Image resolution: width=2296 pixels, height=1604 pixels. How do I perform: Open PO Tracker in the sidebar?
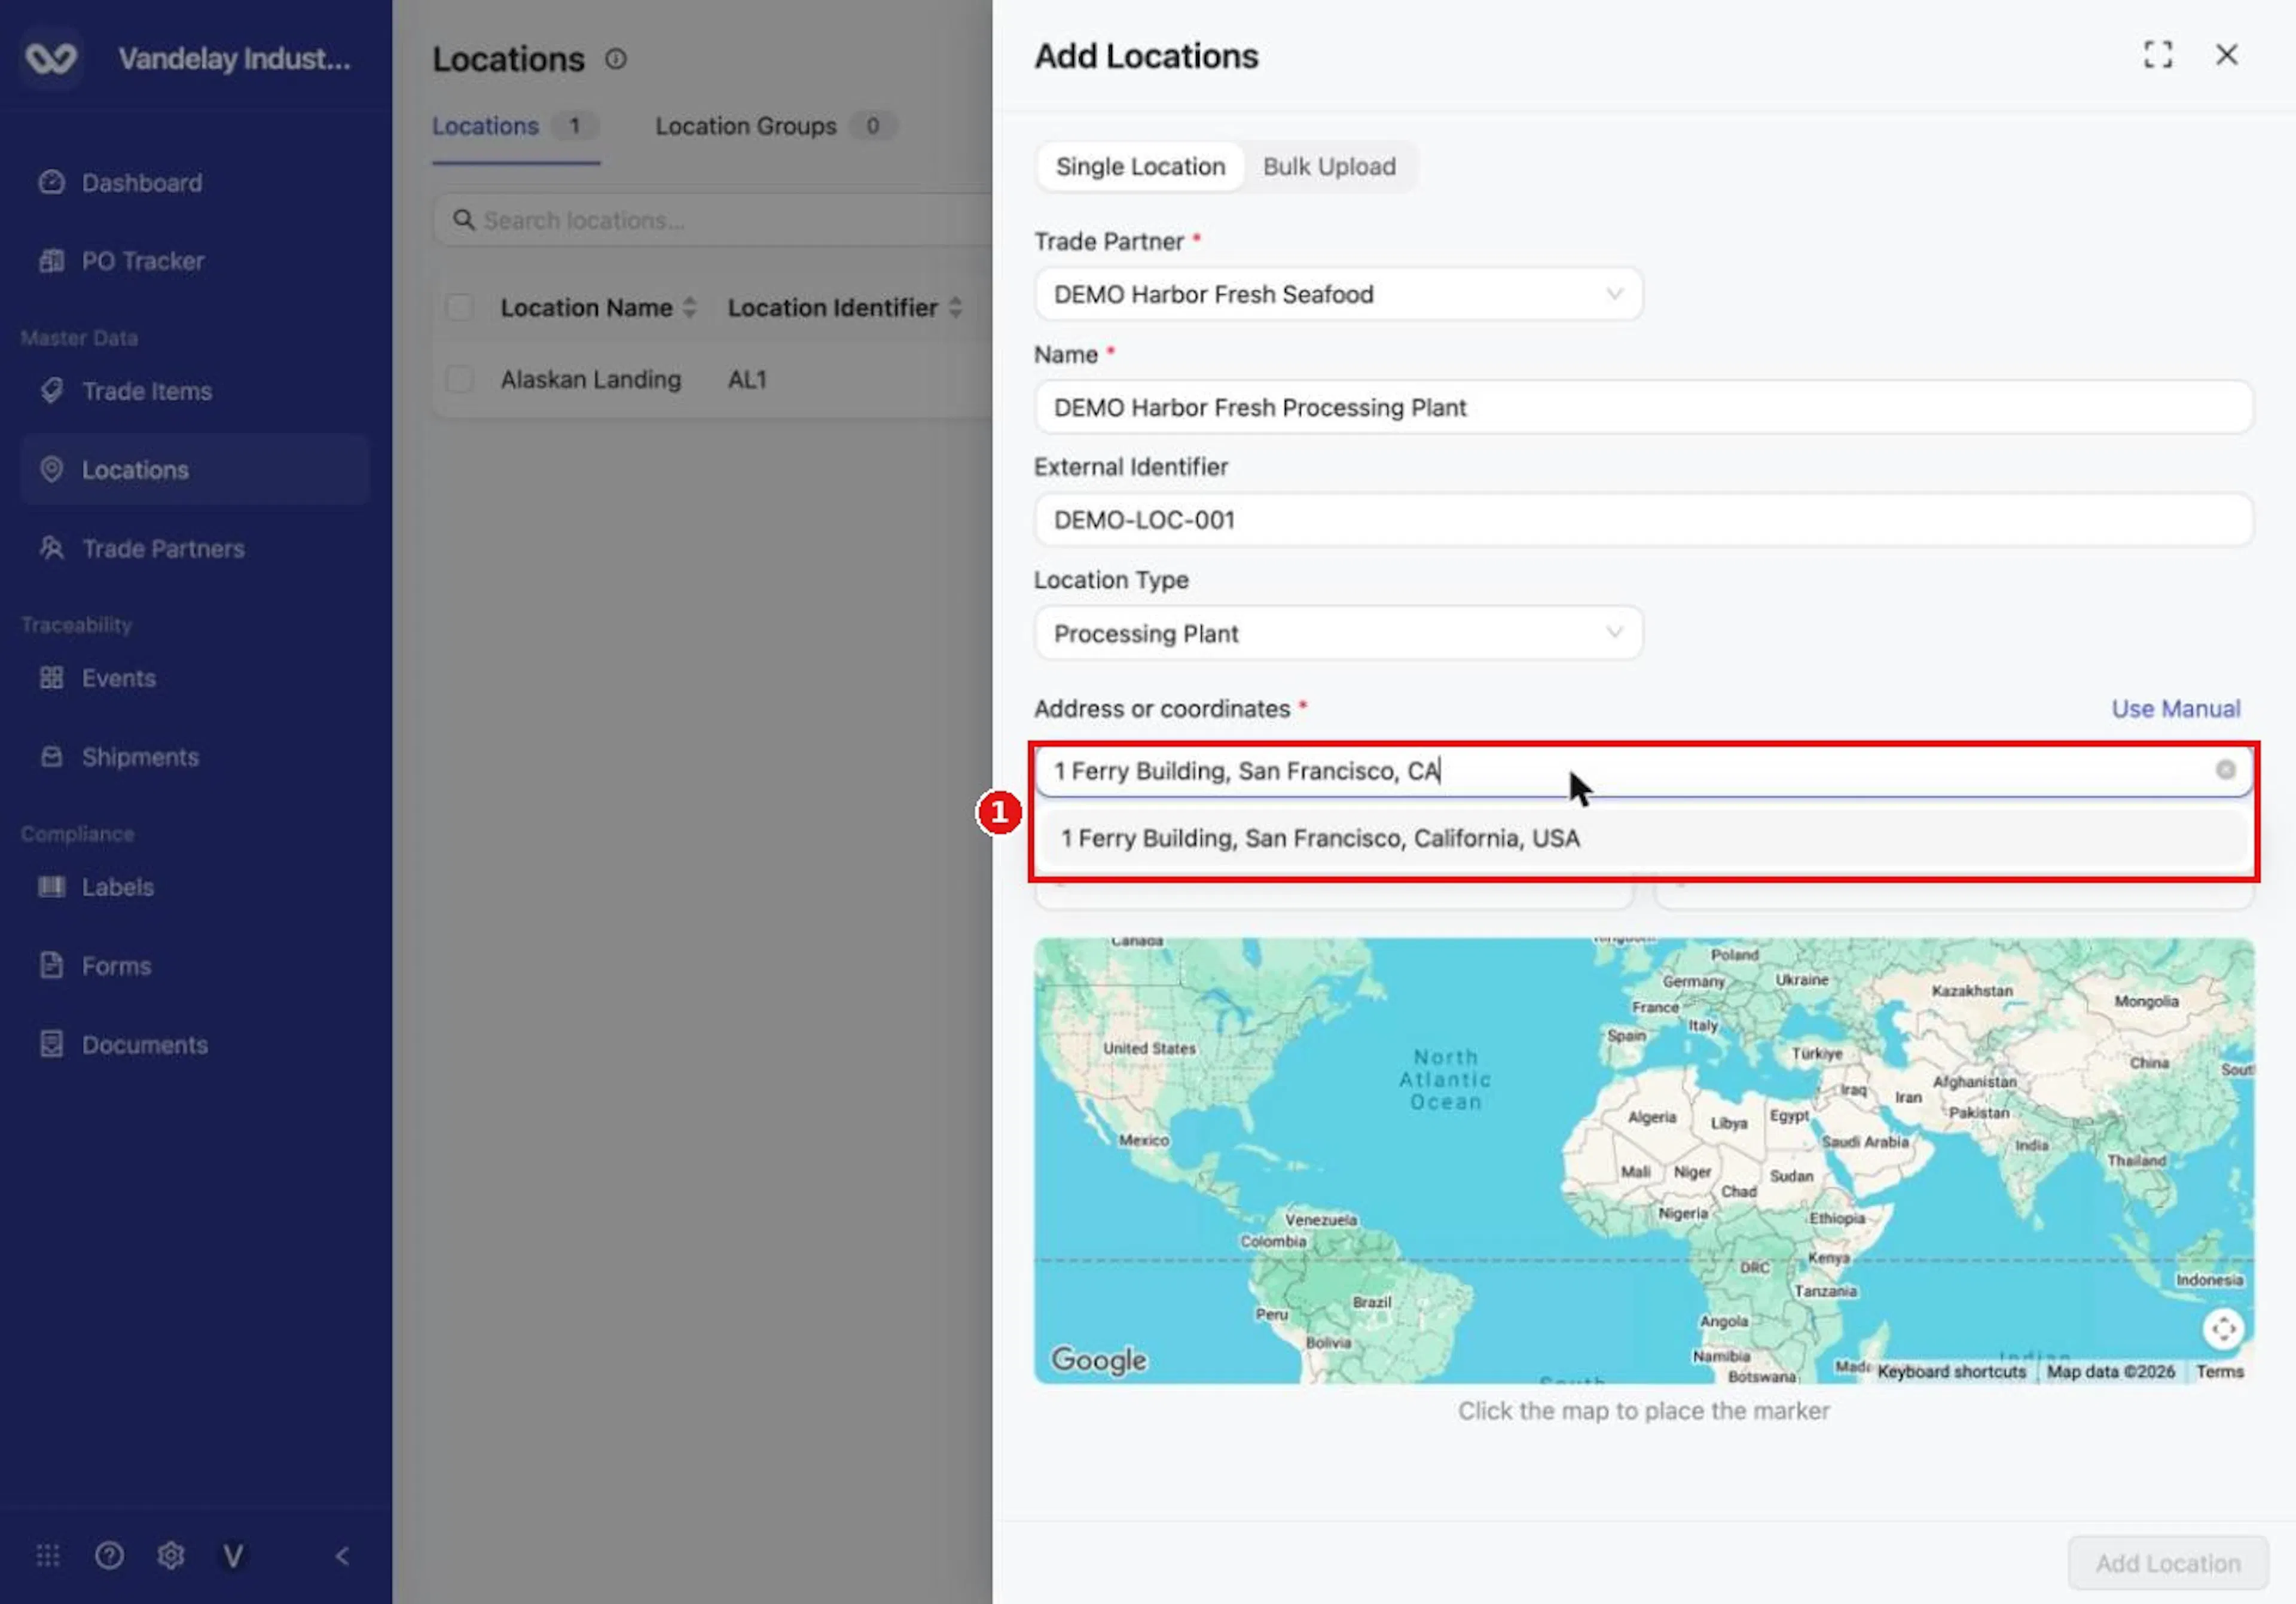[x=143, y=261]
